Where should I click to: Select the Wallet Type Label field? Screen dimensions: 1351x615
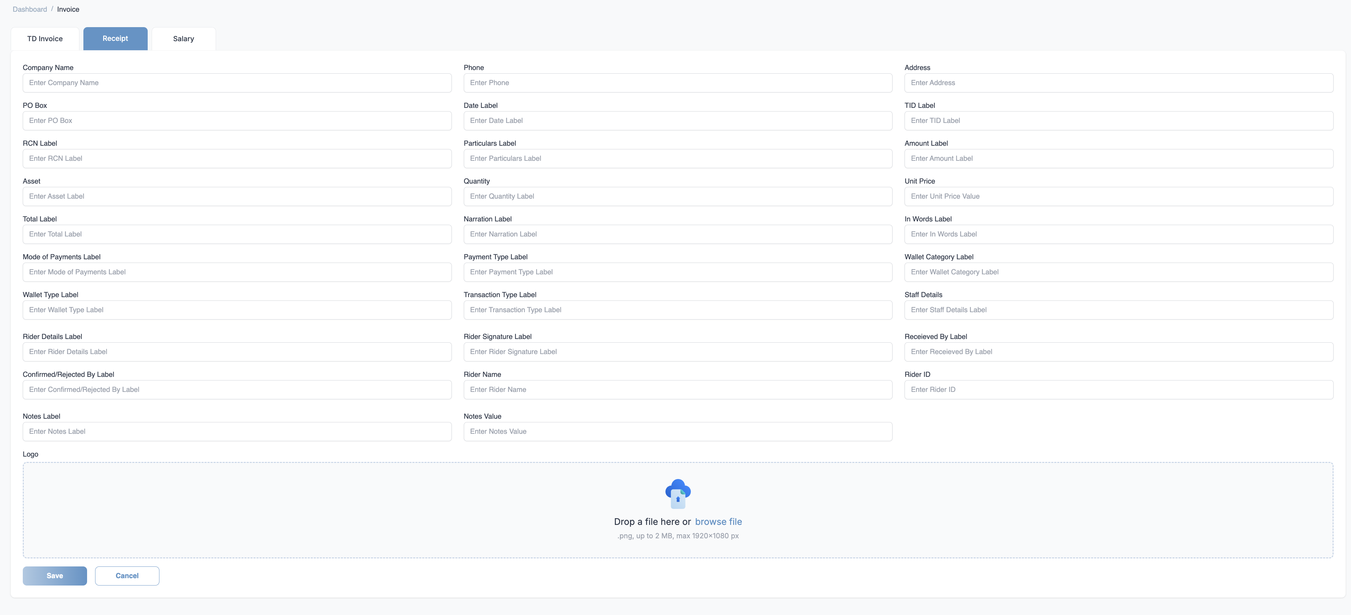click(237, 310)
